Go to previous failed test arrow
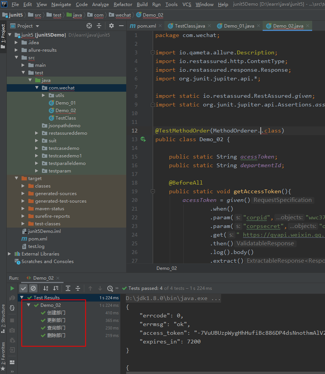This screenshot has height=374, width=325. tap(90, 288)
